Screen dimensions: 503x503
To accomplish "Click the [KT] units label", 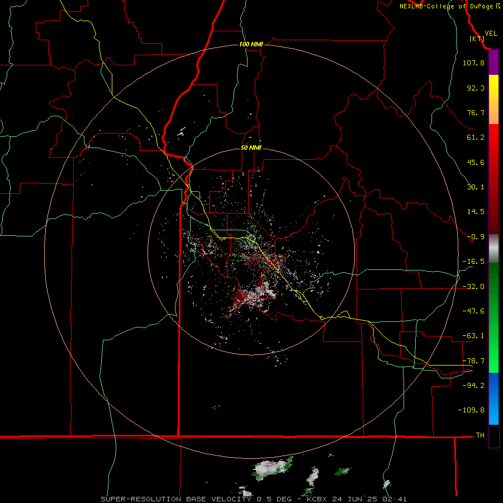I will [x=477, y=39].
